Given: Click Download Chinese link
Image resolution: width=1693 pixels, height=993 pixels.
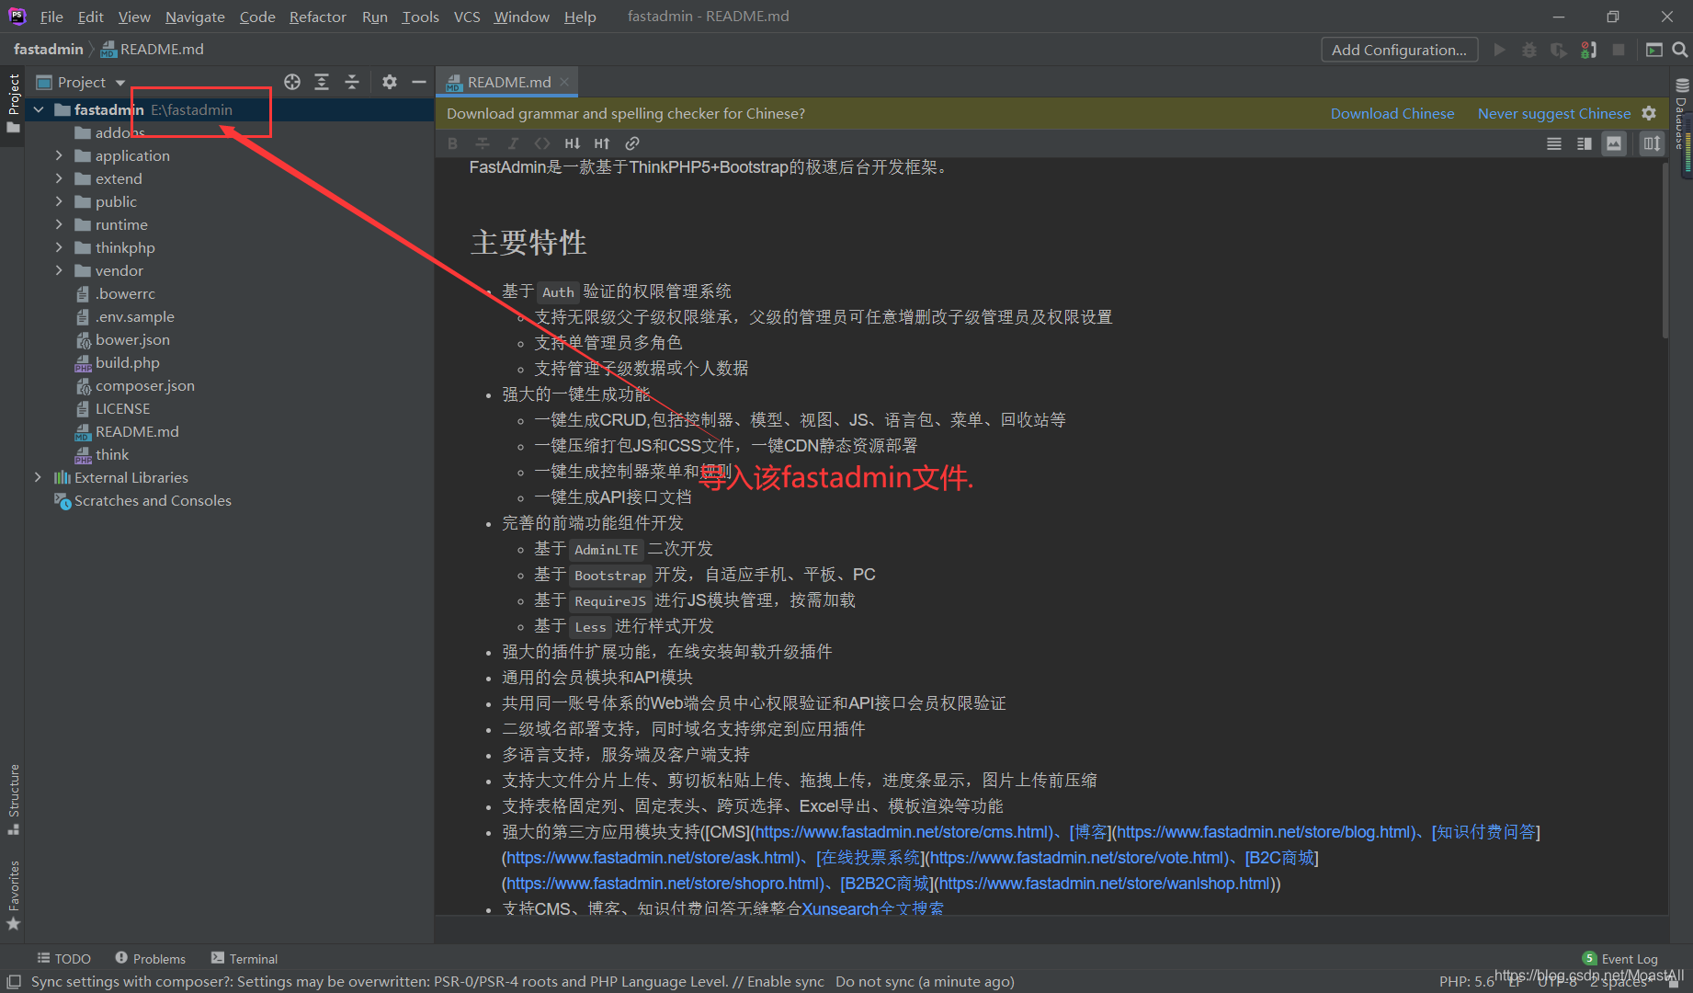Looking at the screenshot, I should click(x=1392, y=113).
